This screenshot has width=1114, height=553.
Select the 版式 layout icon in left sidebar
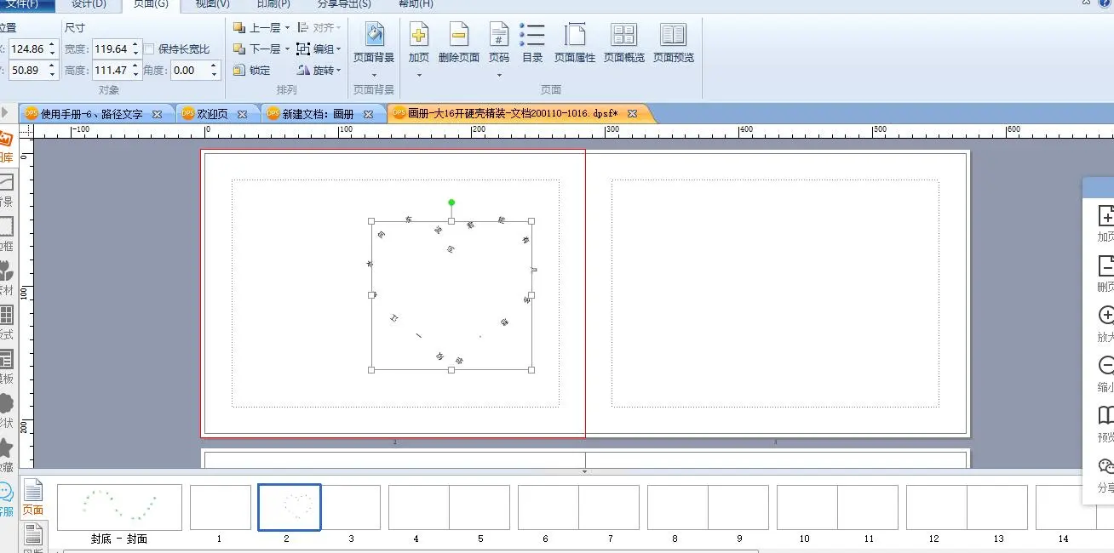pos(5,316)
